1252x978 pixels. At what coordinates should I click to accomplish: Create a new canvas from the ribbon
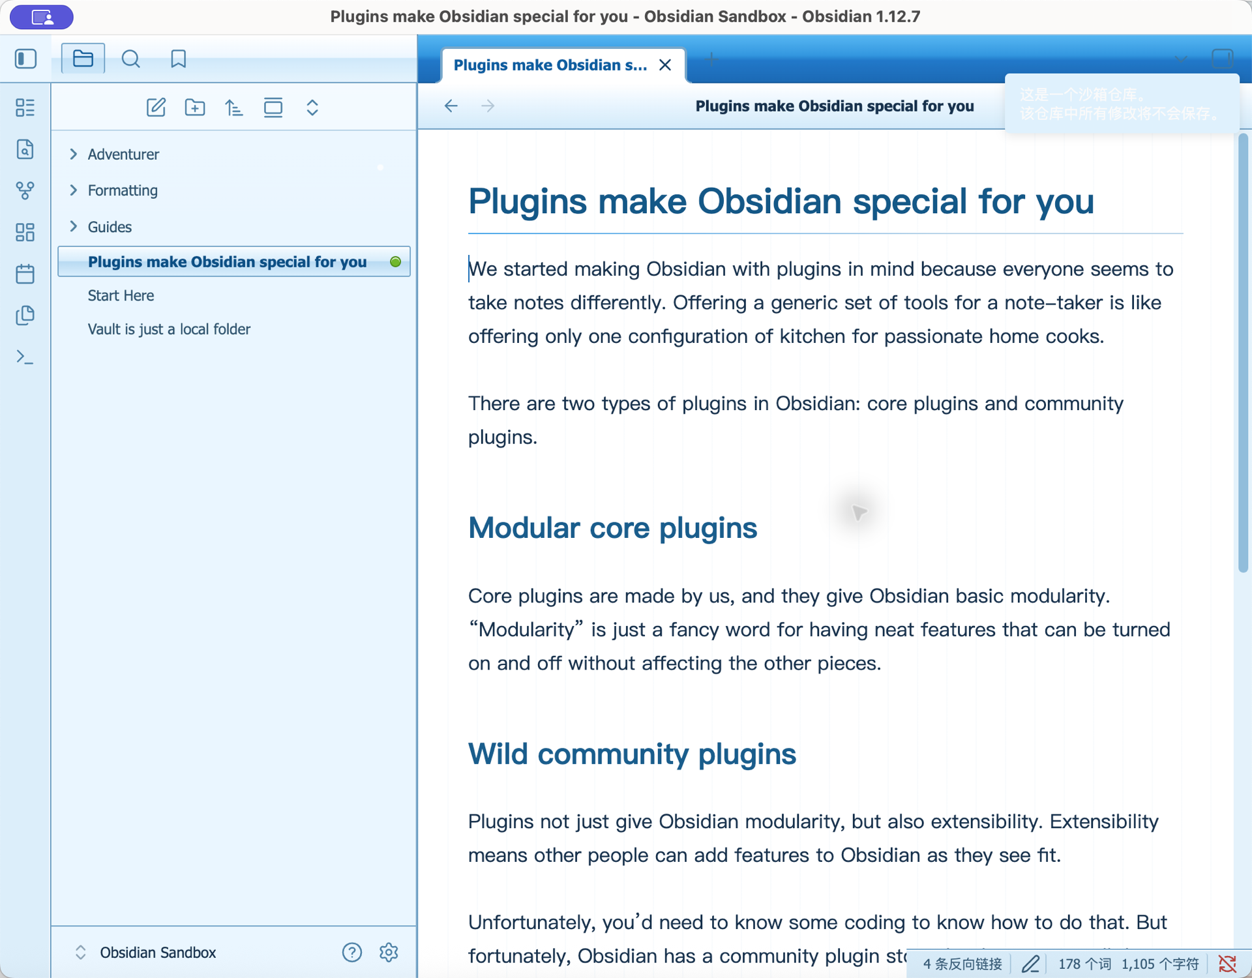pos(25,232)
